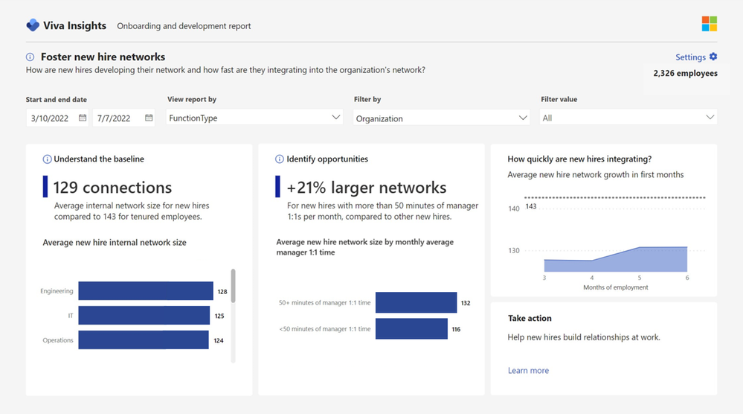Screen dimensions: 743x414
Task: Select the 50+ minutes manager 1:1 bar
Action: coord(416,302)
